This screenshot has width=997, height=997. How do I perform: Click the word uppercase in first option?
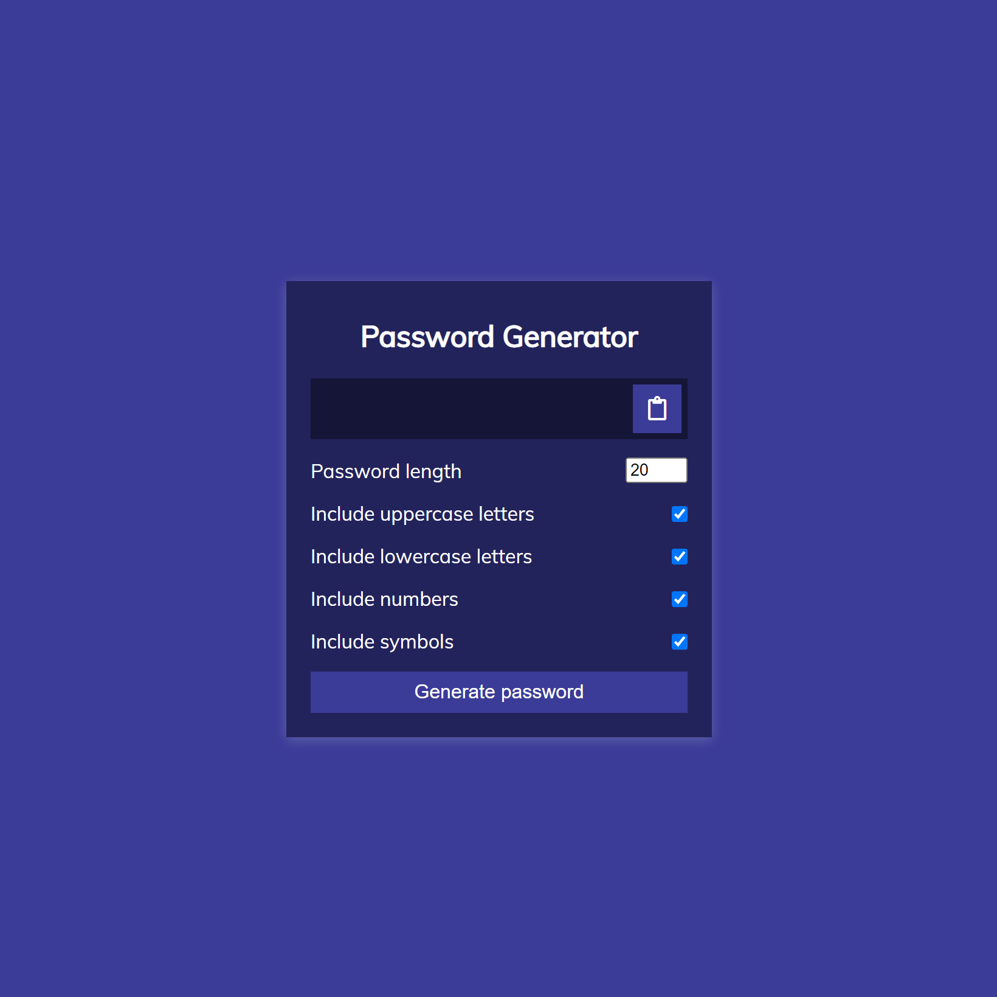[x=427, y=515]
